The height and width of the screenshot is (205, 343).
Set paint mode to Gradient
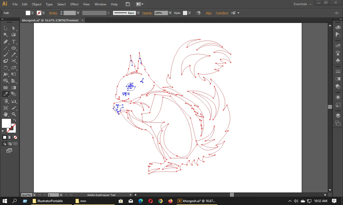point(10,137)
